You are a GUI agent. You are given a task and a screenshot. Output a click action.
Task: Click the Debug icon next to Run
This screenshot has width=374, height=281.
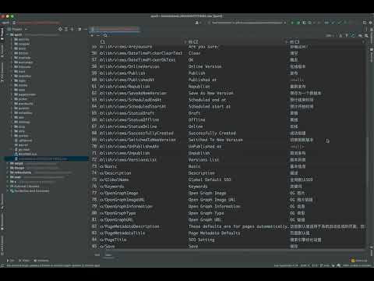(298, 23)
